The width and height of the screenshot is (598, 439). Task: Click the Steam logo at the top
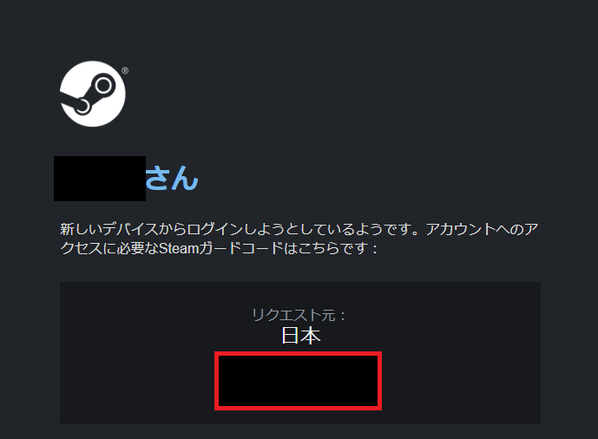(93, 94)
